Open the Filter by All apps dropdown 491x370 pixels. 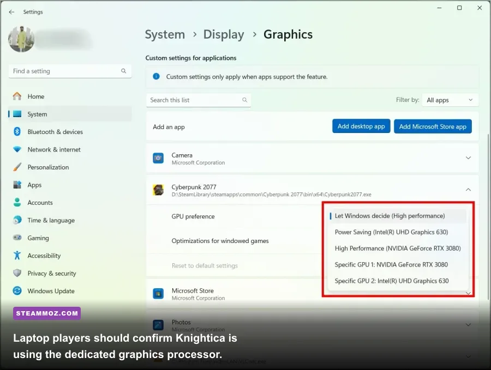[450, 100]
